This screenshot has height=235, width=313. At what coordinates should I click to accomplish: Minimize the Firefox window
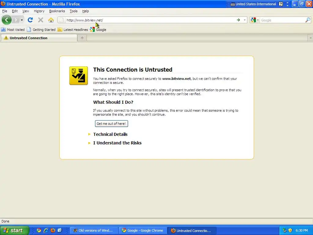[x=295, y=4]
